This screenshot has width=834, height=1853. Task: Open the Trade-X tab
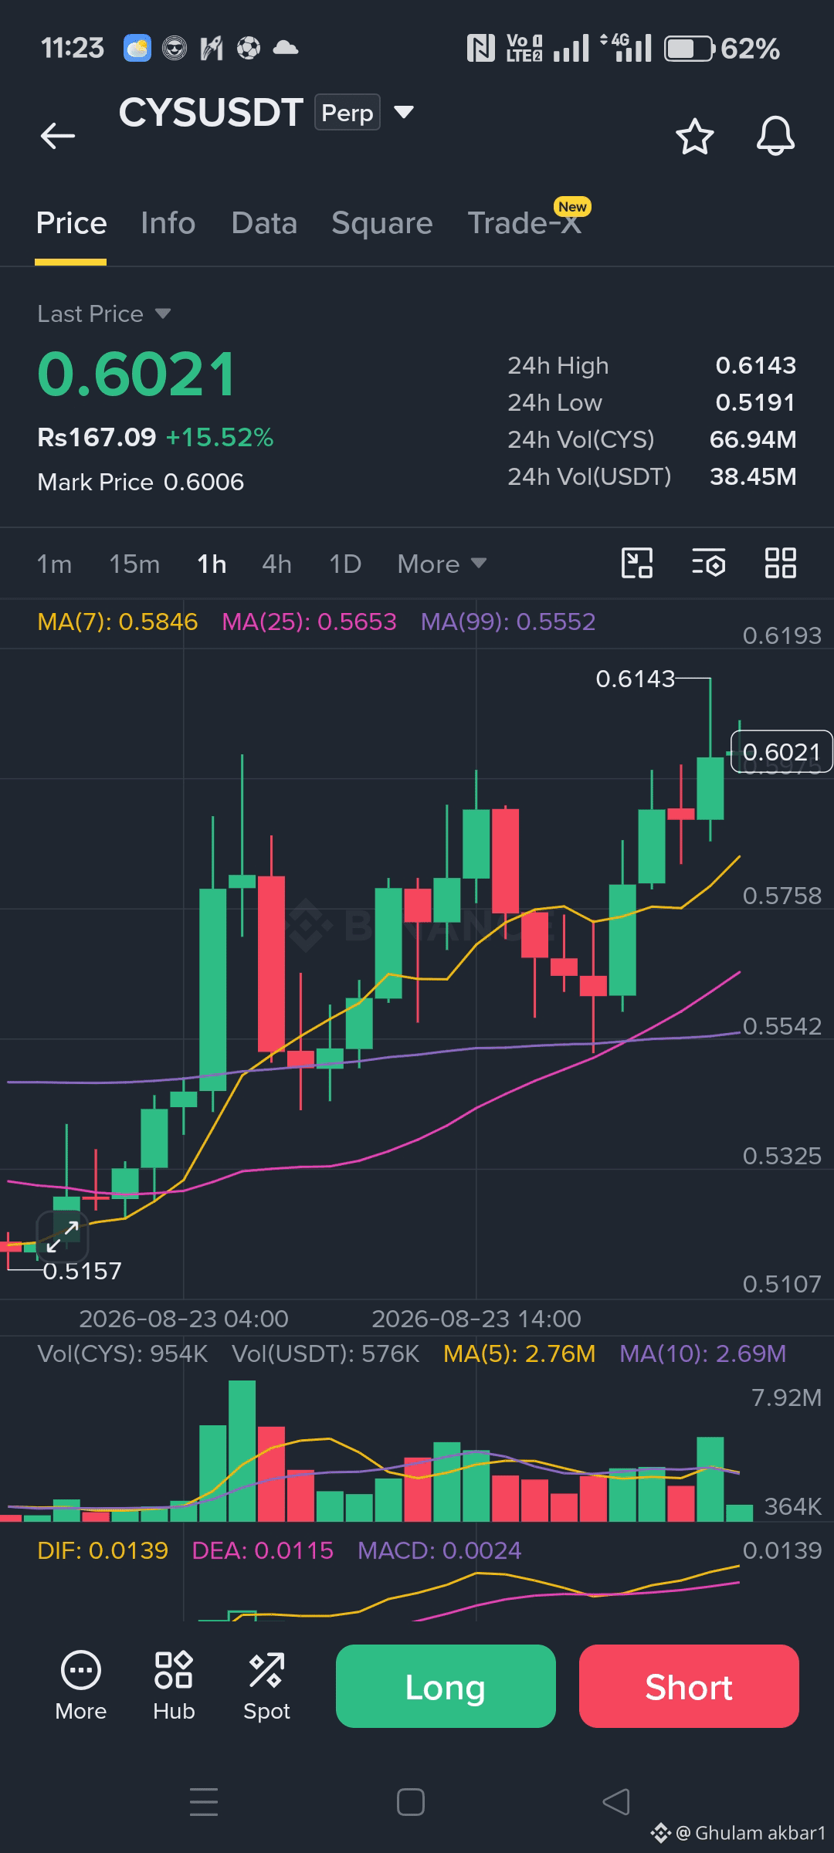525,223
